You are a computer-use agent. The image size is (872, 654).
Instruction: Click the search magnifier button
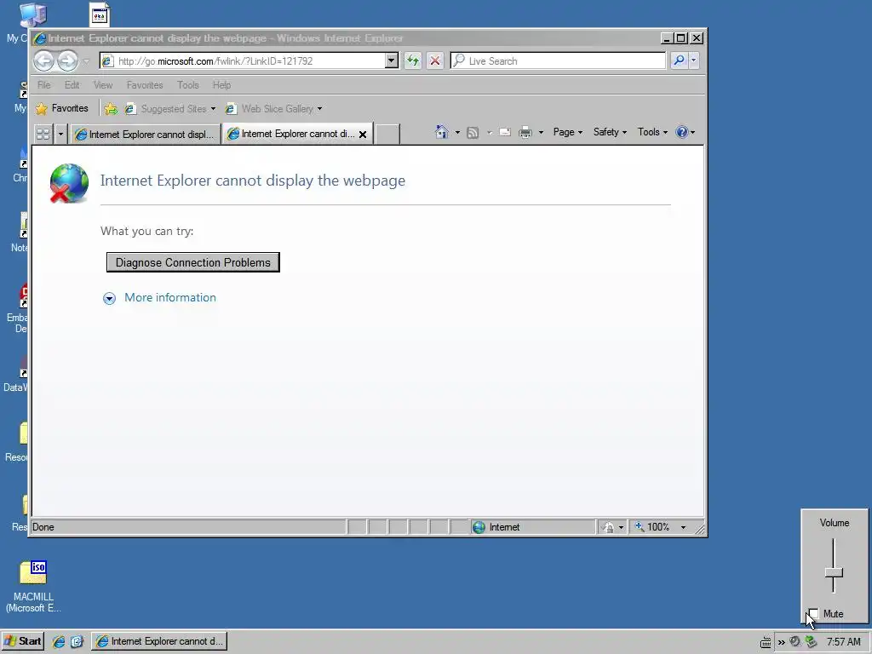pyautogui.click(x=679, y=60)
